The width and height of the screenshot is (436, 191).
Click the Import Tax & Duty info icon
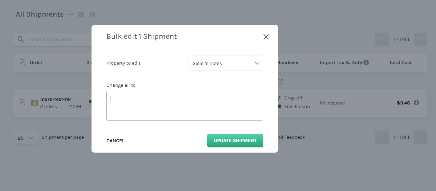(366, 62)
